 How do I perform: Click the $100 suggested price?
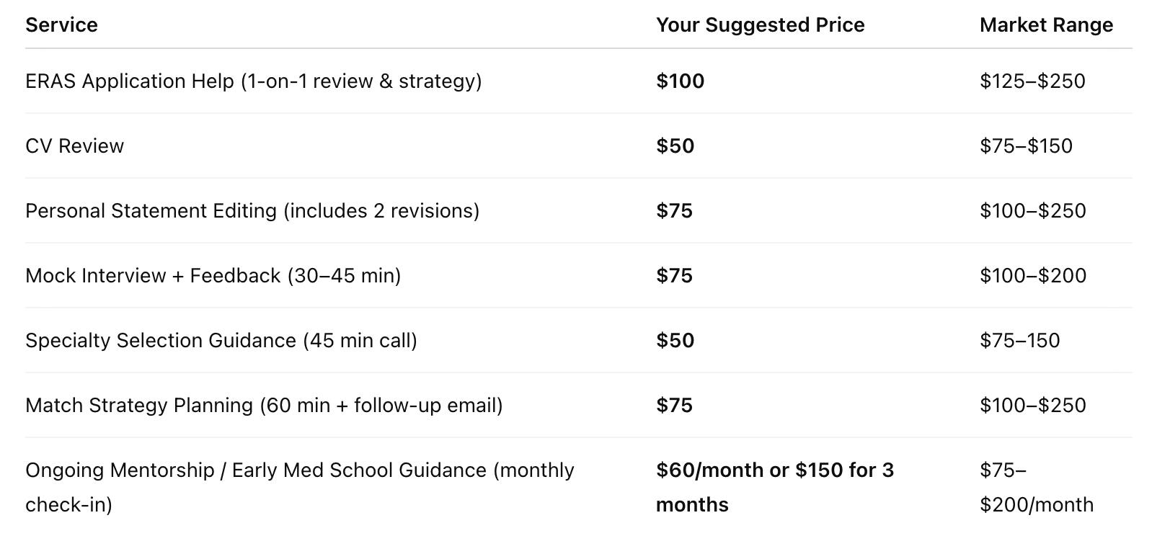(x=680, y=81)
